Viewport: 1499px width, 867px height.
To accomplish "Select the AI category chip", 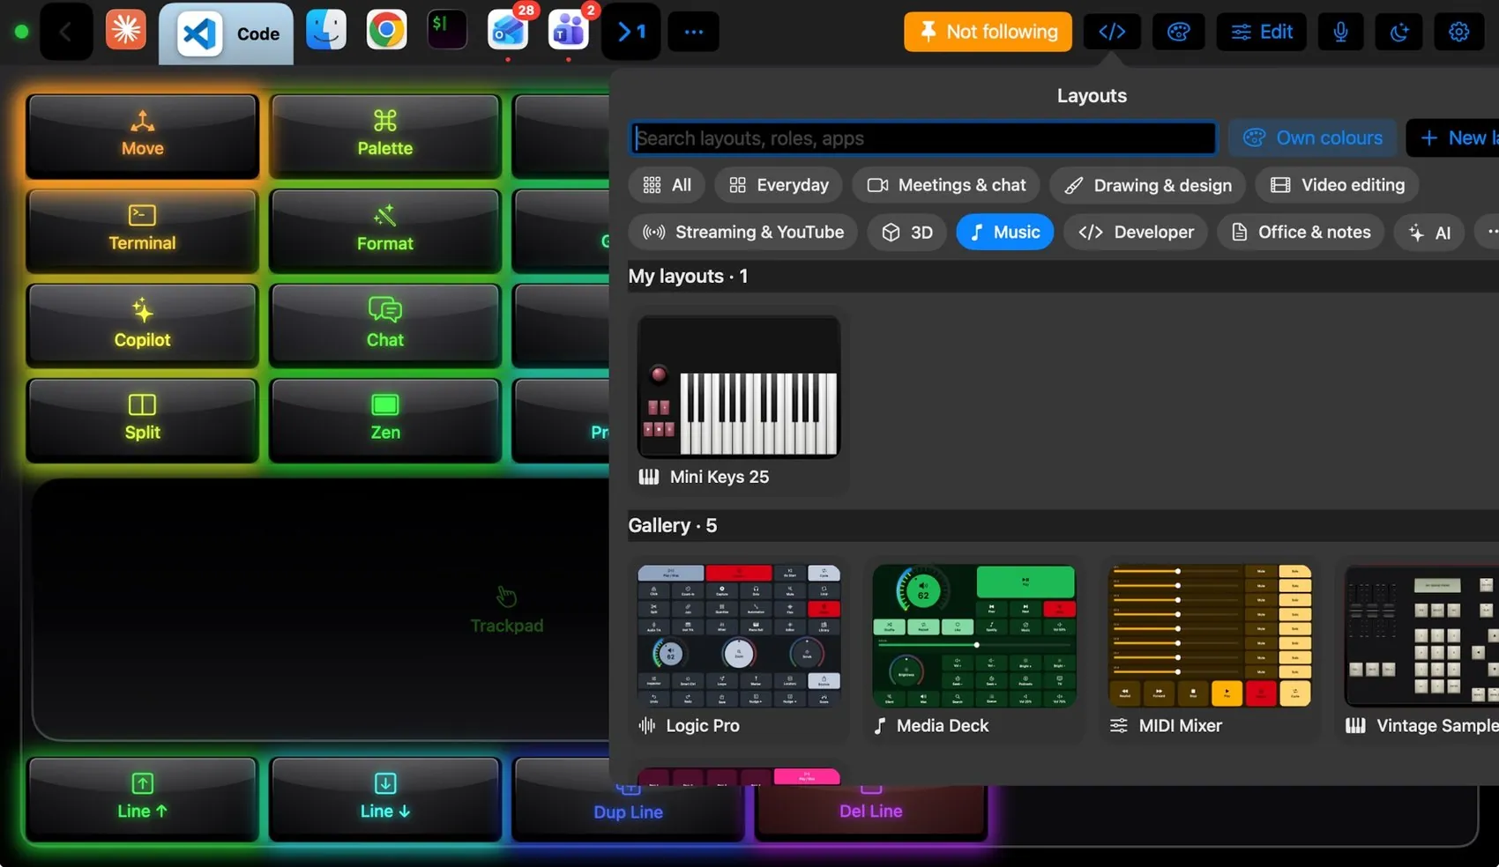I will 1429,233.
